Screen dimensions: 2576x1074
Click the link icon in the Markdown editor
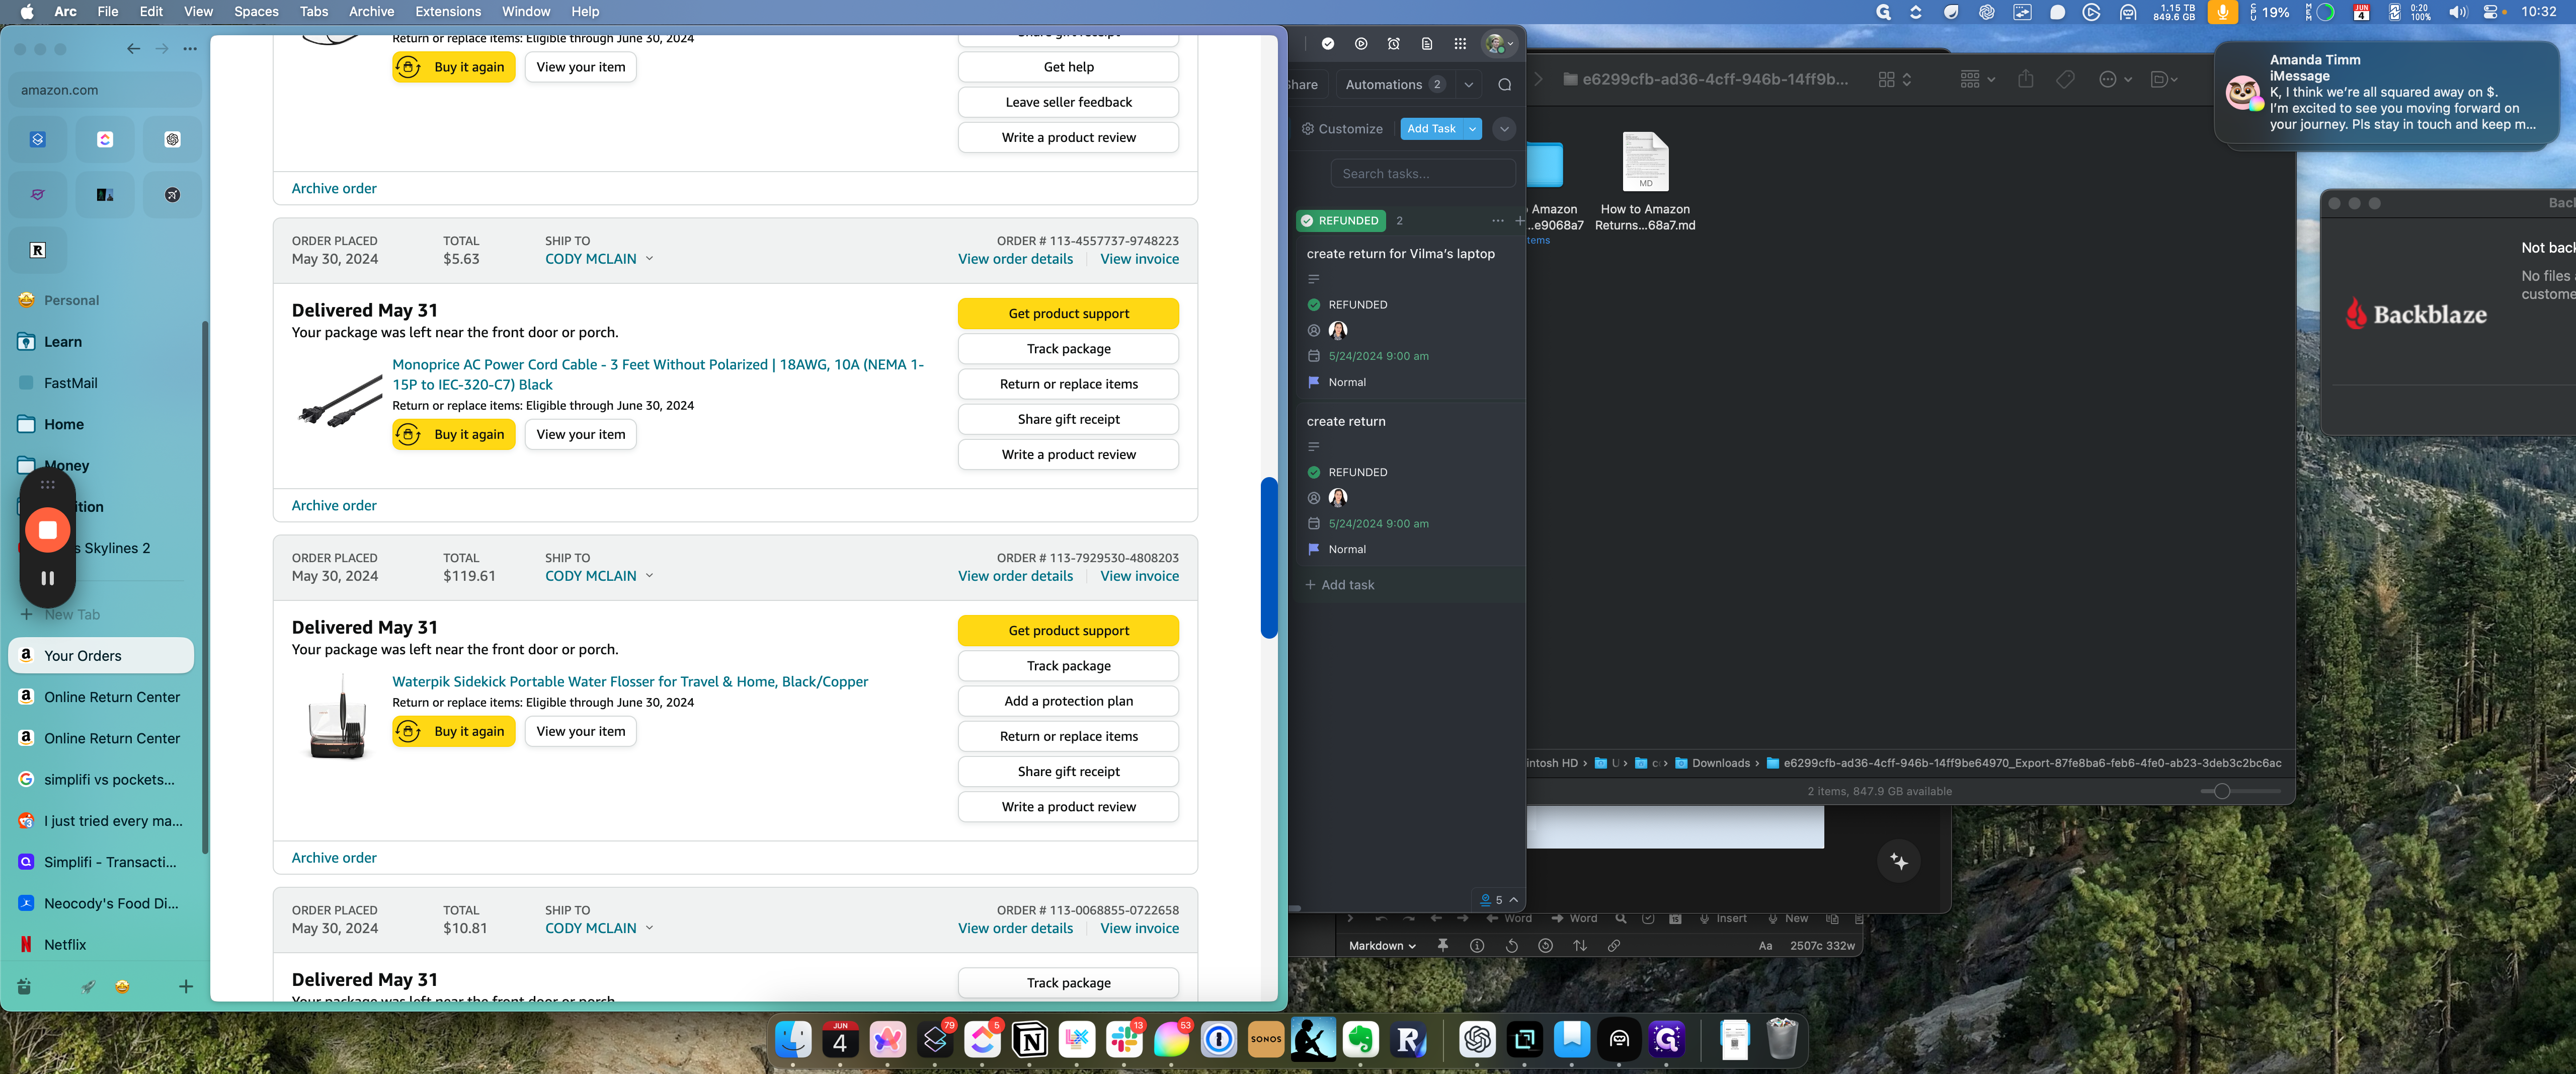1614,945
